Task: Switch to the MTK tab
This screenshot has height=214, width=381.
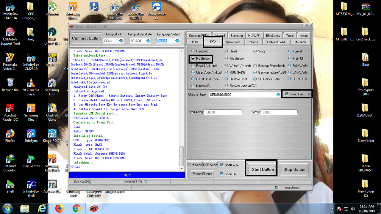Action: 195,42
